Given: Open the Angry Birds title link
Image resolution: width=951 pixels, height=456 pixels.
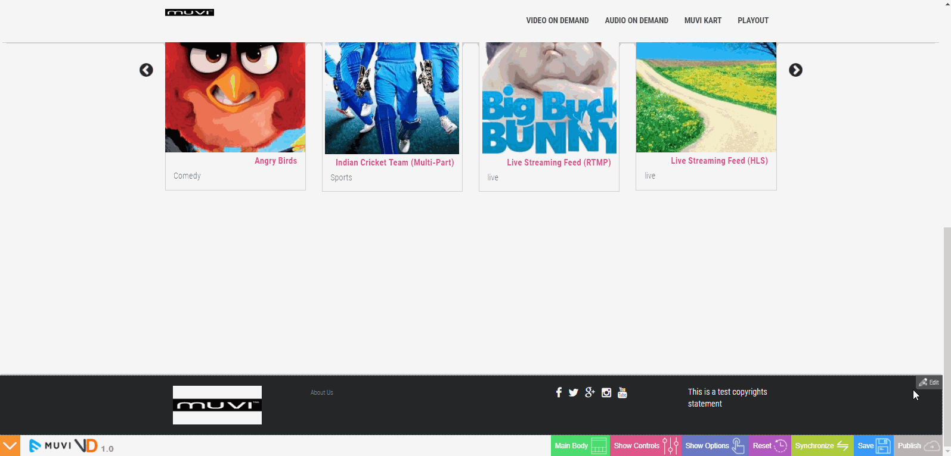Looking at the screenshot, I should tap(275, 161).
